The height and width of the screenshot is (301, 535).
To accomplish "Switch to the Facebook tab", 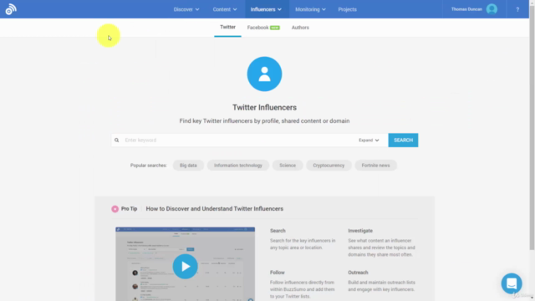I will click(x=263, y=28).
